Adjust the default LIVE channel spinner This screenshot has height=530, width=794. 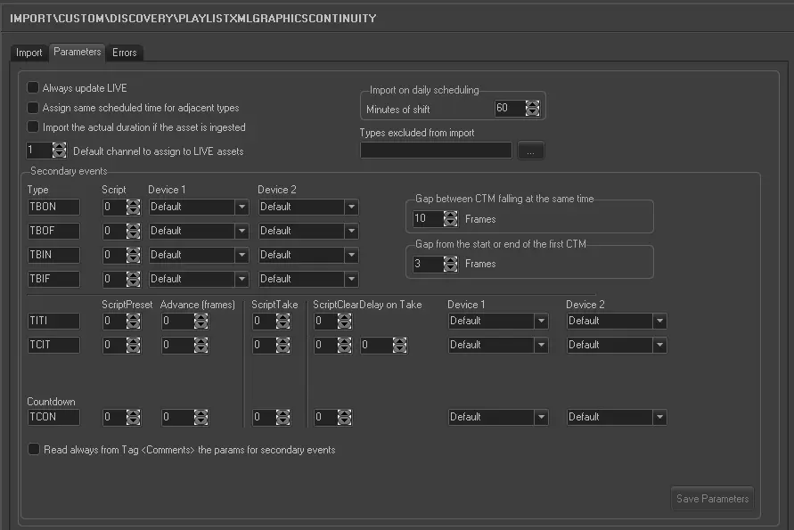[x=60, y=151]
